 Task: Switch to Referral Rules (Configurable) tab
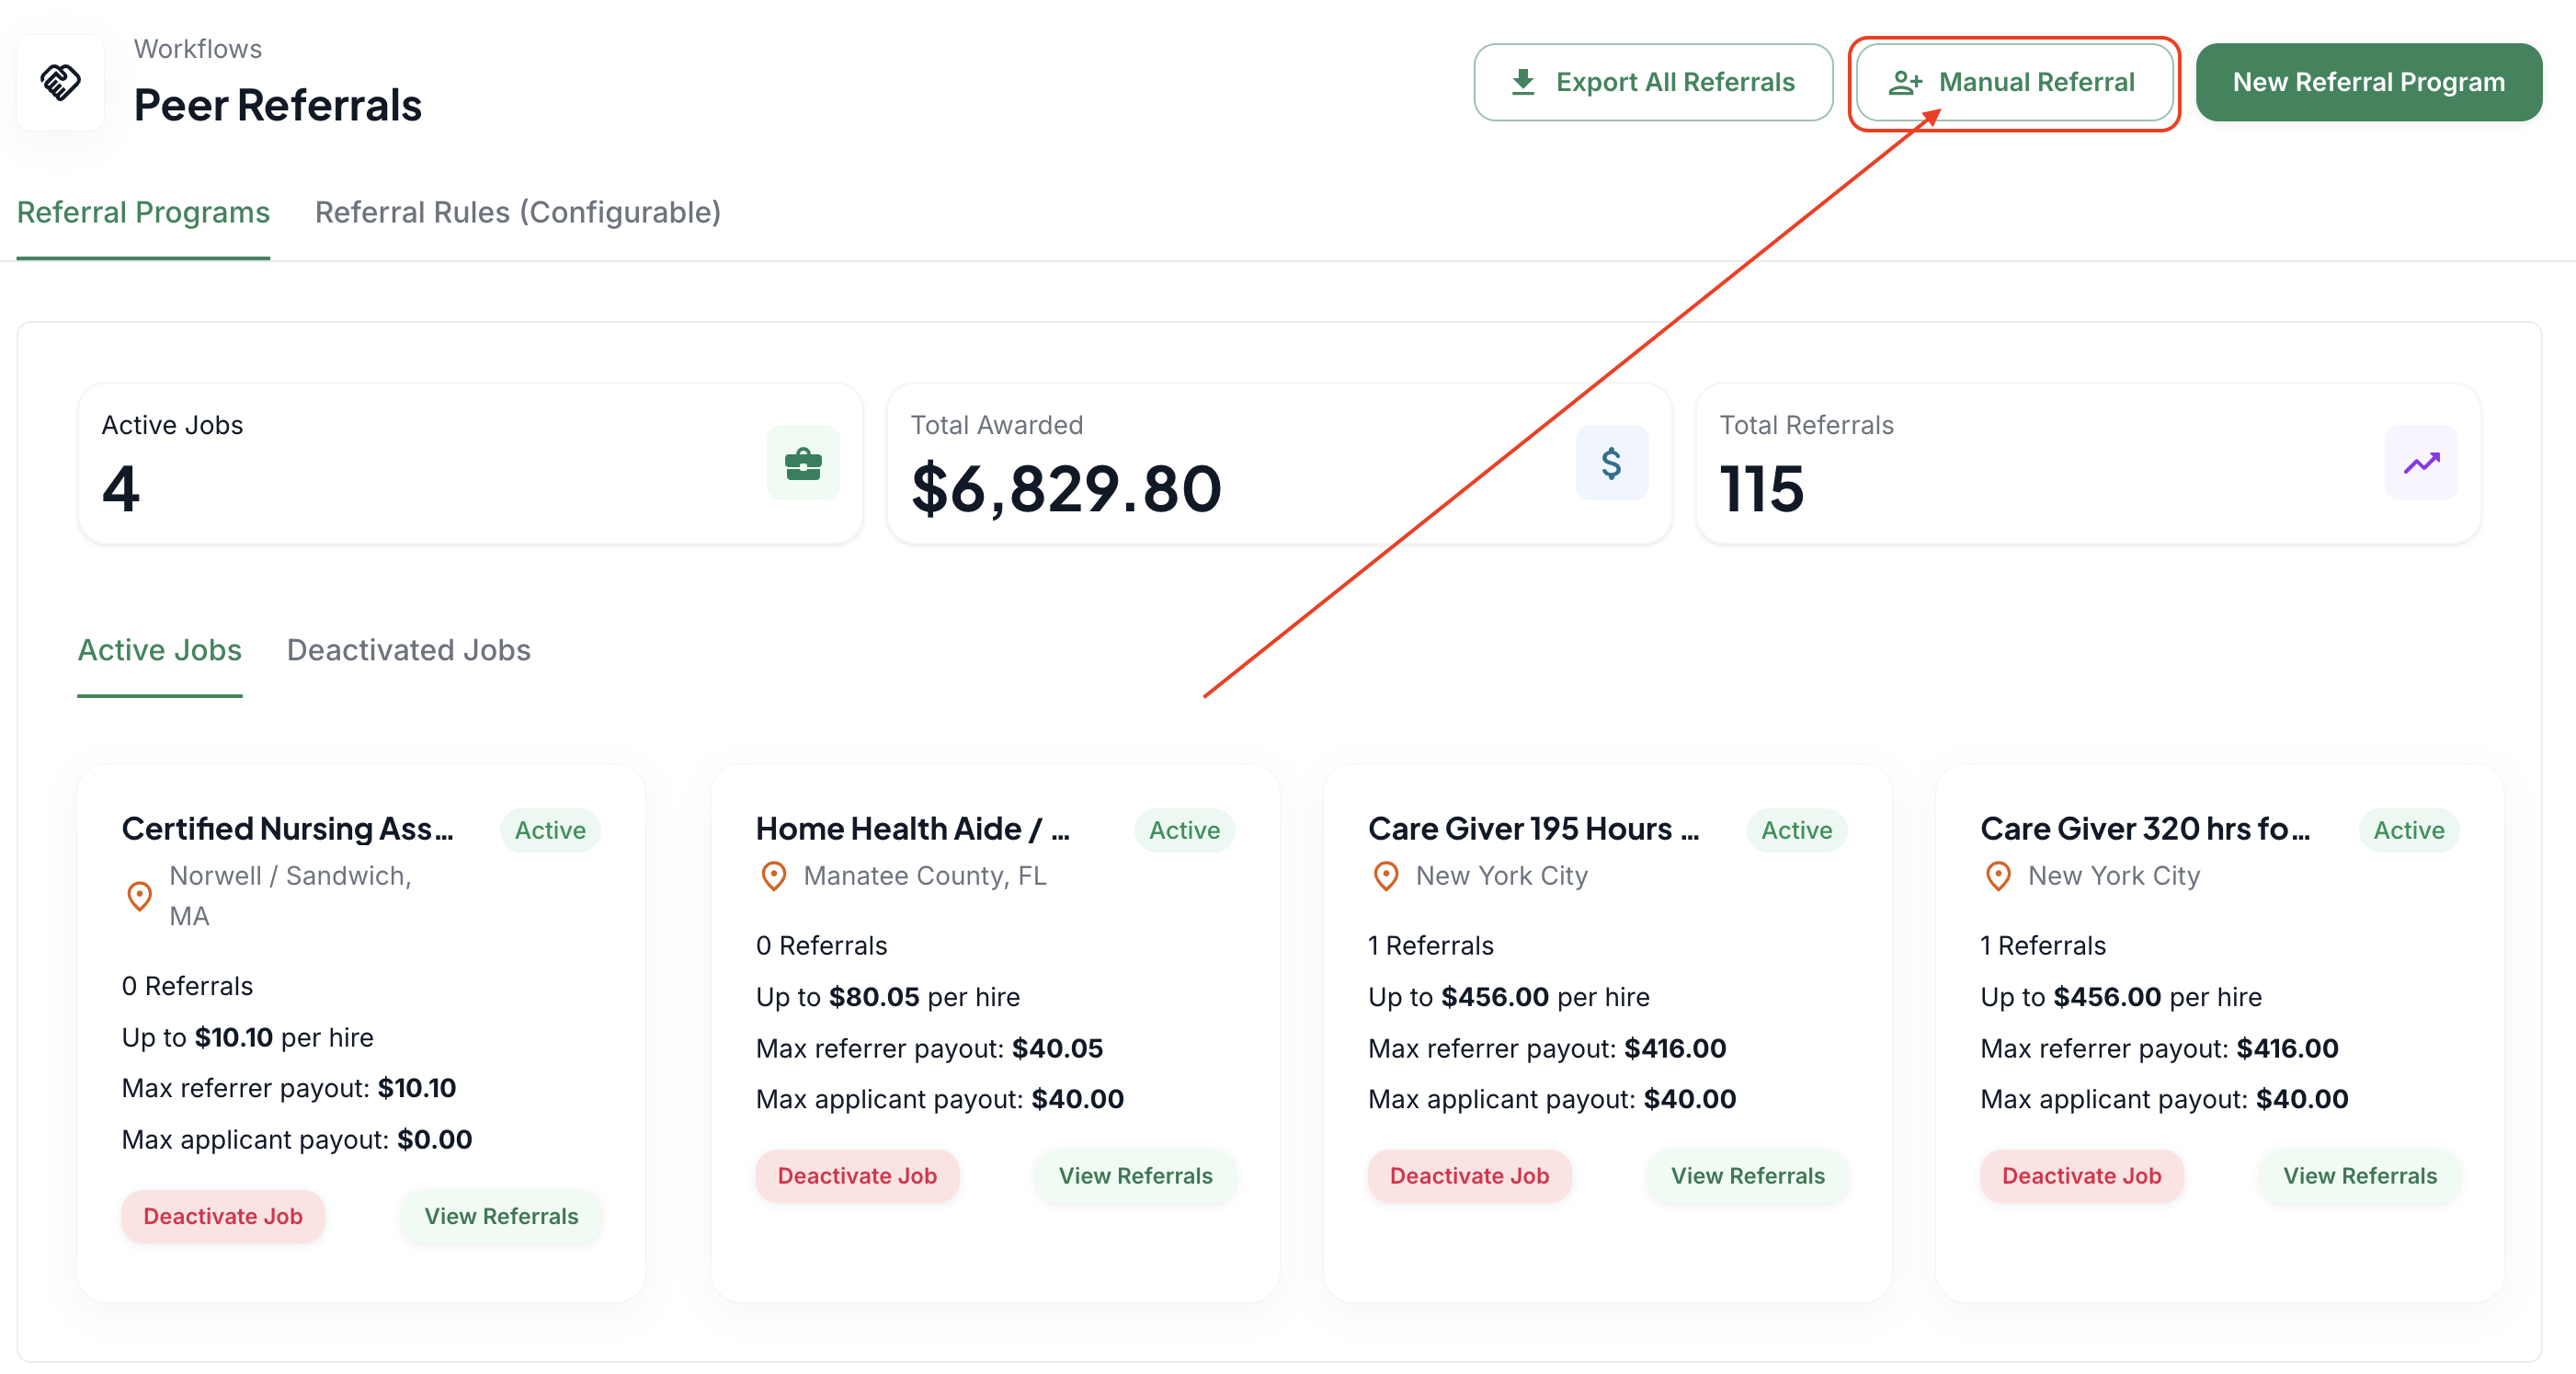coord(518,212)
